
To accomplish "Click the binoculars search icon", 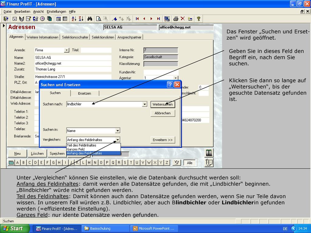I will pos(90,19).
